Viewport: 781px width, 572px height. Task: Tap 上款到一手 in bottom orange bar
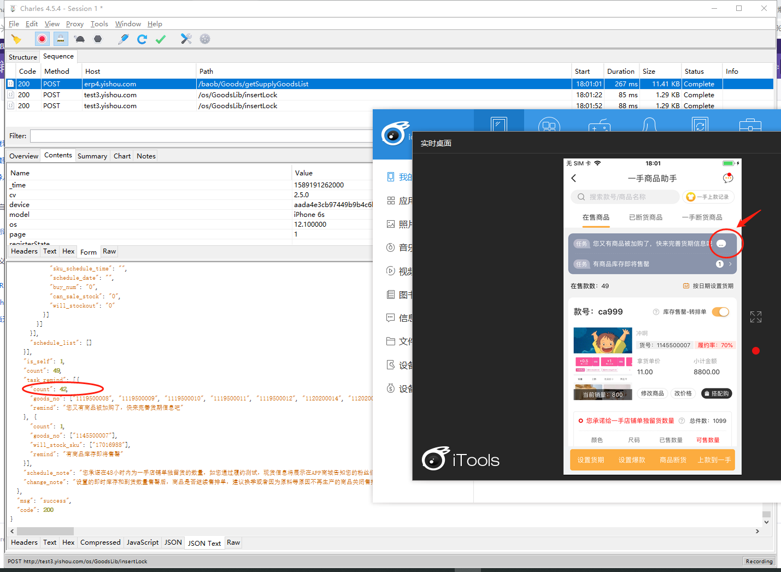pyautogui.click(x=714, y=460)
